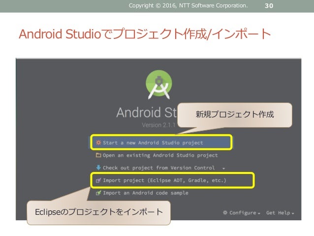Click the Version 2.1.1 text

(158, 125)
